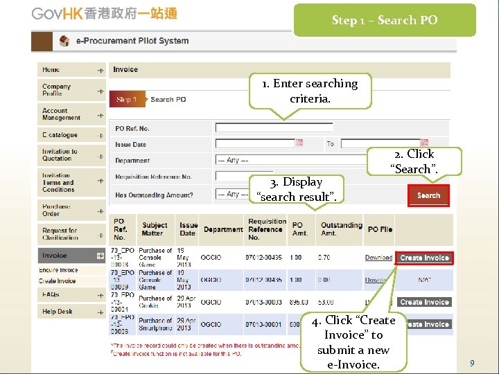Click the PO Amt. column header
This screenshot has height=374, width=499.
(300, 229)
